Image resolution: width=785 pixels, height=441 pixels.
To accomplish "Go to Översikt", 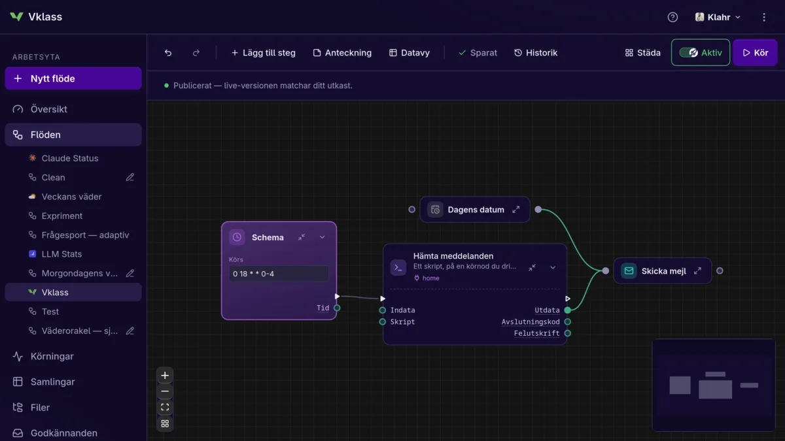I will [73, 109].
